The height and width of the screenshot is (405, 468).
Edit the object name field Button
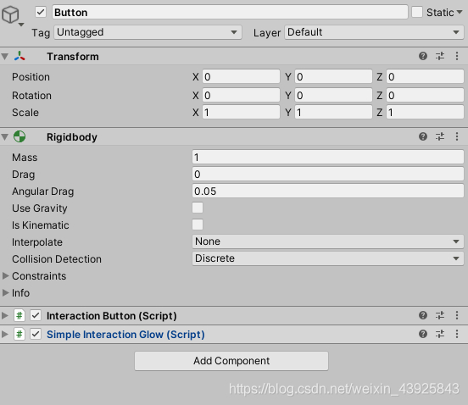[x=230, y=12]
